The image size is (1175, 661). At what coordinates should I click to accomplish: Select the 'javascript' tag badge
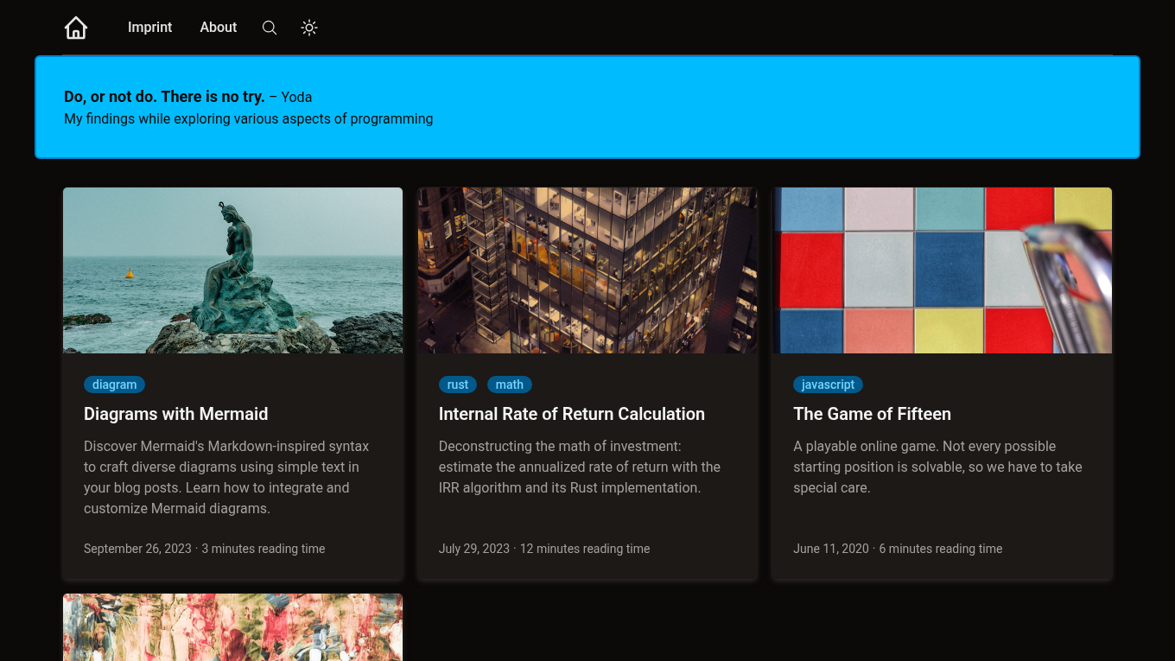(828, 385)
